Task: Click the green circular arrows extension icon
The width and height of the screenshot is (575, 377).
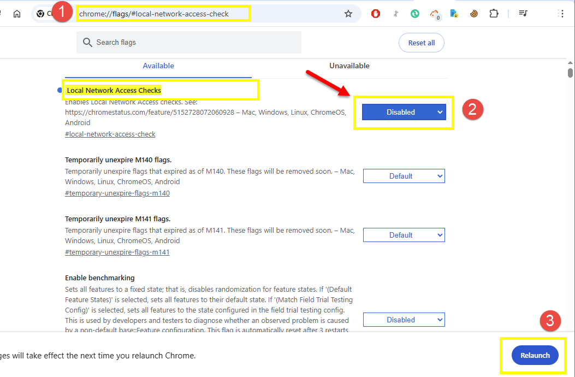Action: tap(415, 14)
